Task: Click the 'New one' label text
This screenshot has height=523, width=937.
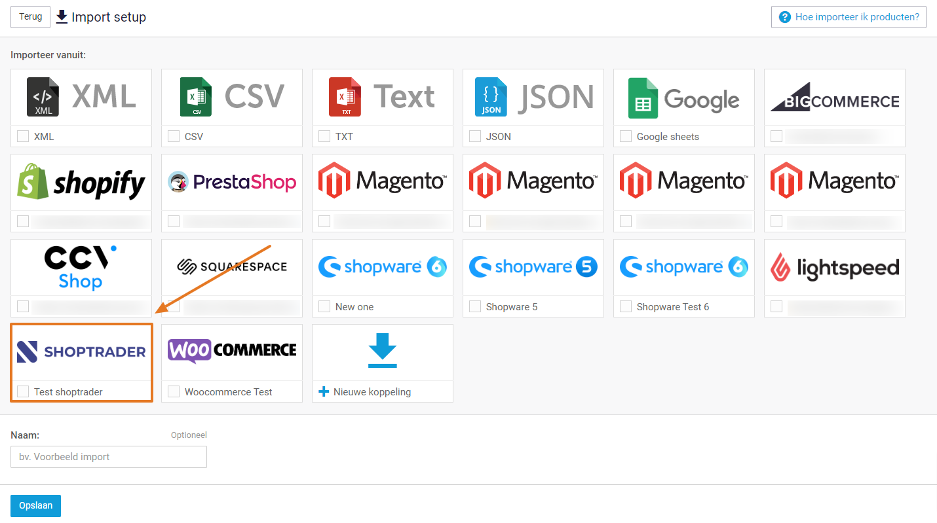Action: pos(354,307)
